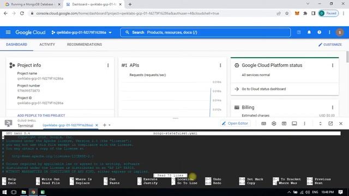The image size is (349, 196).
Task: Open Chrome from the taskbar
Action: coord(33,192)
